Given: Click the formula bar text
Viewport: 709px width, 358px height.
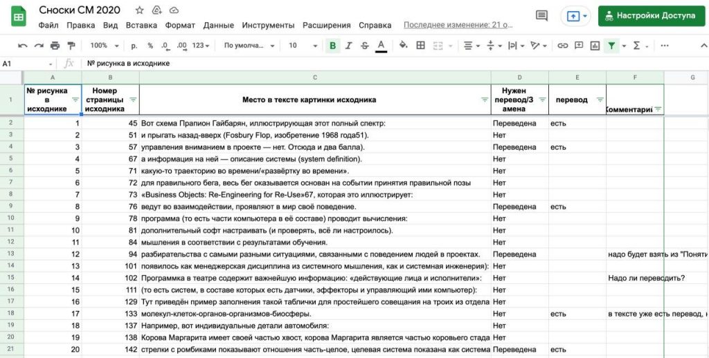Looking at the screenshot, I should (128, 64).
